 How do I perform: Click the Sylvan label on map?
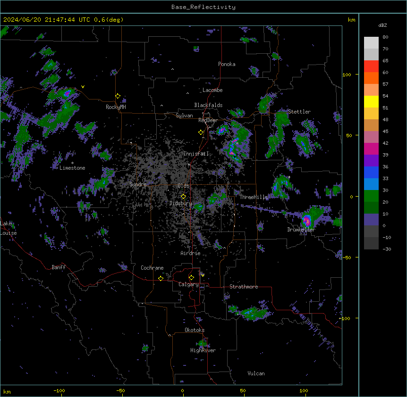point(184,116)
